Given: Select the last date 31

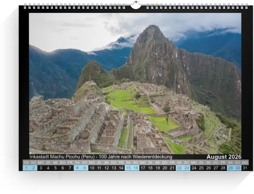Looking at the screenshot, I should [245, 168].
